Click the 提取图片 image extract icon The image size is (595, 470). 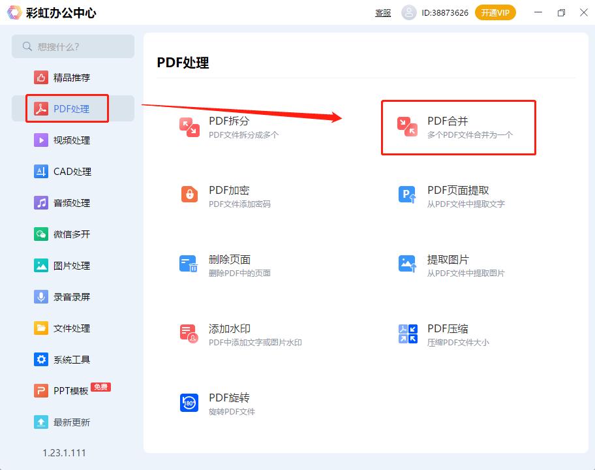pos(408,264)
